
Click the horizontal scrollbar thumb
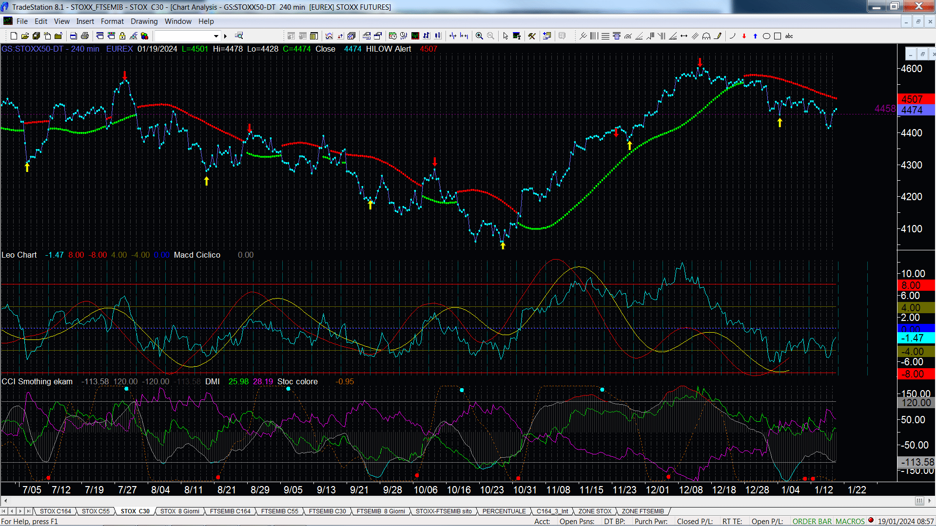click(919, 501)
